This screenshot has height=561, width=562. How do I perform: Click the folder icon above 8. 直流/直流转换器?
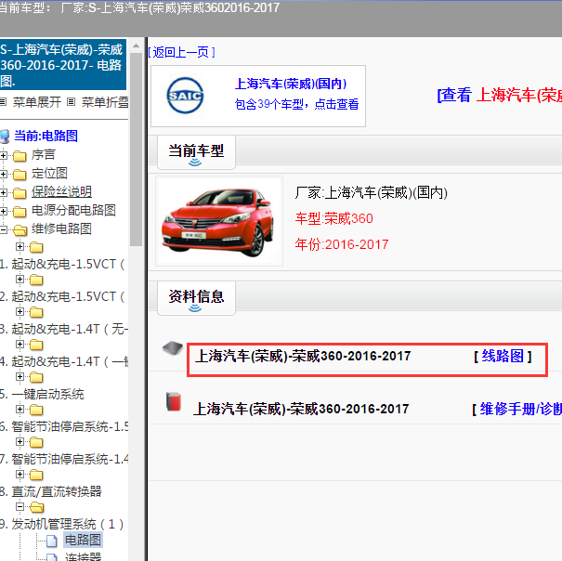(36, 475)
